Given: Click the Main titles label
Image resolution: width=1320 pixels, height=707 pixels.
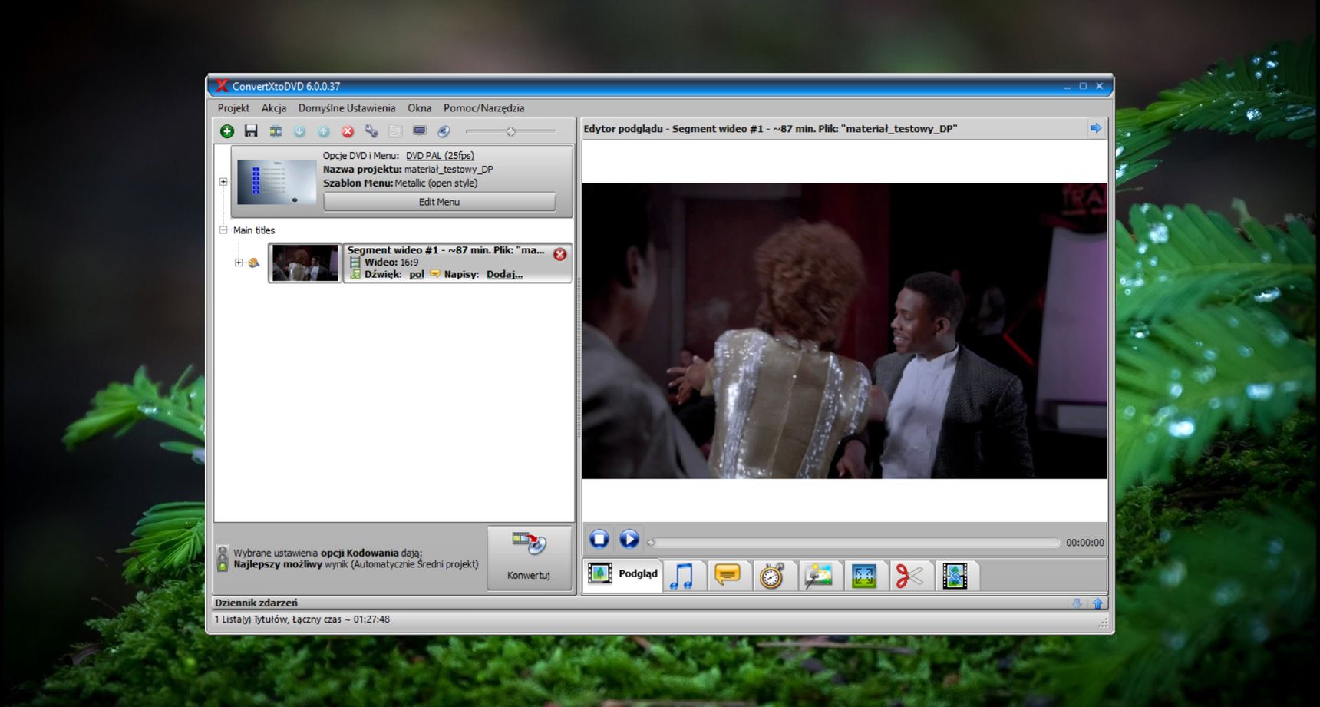Looking at the screenshot, I should (x=254, y=230).
